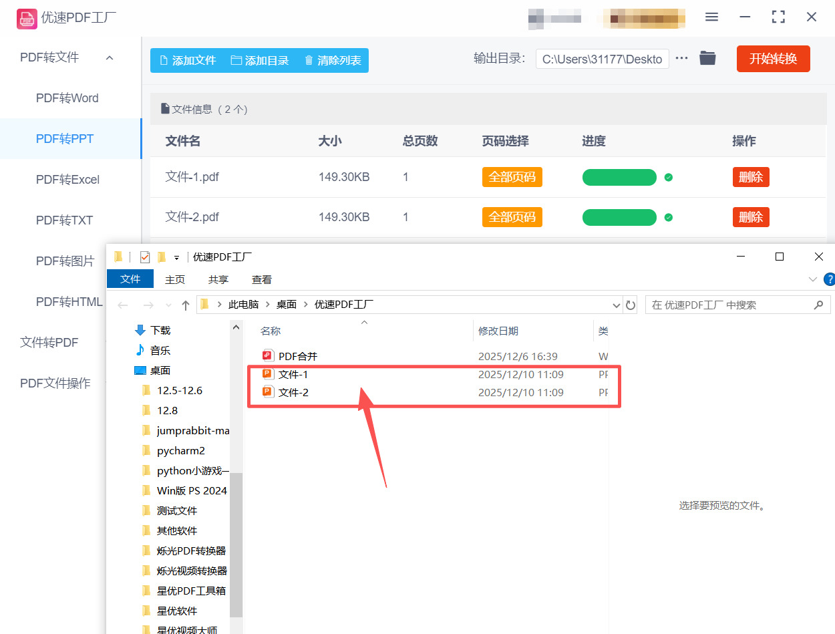The image size is (835, 634).
Task: Click the Explorer up-directory arrow
Action: pos(186,305)
